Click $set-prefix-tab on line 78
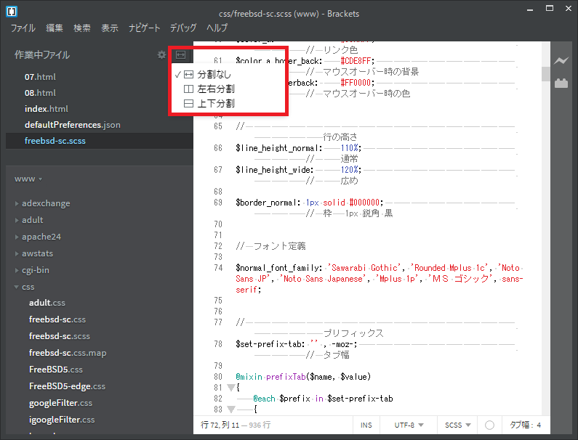Viewport: 578px width, 440px height. pyautogui.click(x=268, y=344)
